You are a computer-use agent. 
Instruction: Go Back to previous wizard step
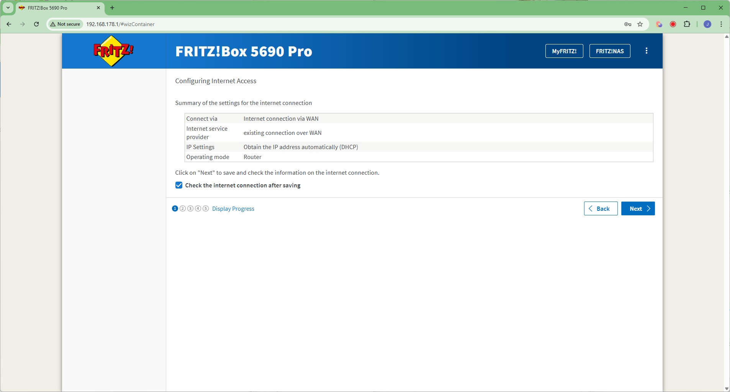coord(601,208)
